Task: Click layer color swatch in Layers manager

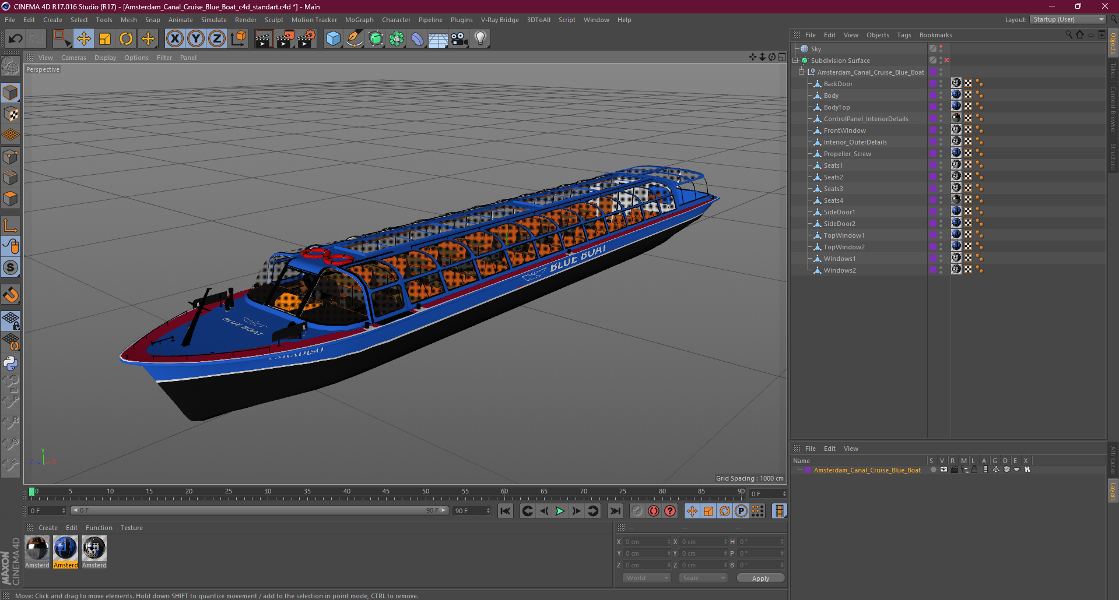Action: pos(807,470)
